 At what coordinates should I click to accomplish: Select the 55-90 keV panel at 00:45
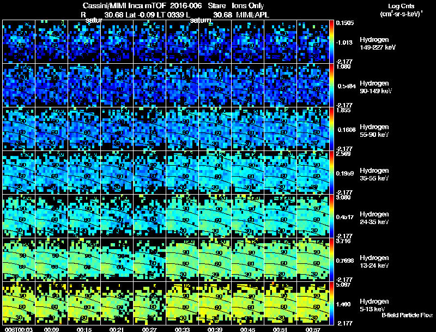(248, 129)
